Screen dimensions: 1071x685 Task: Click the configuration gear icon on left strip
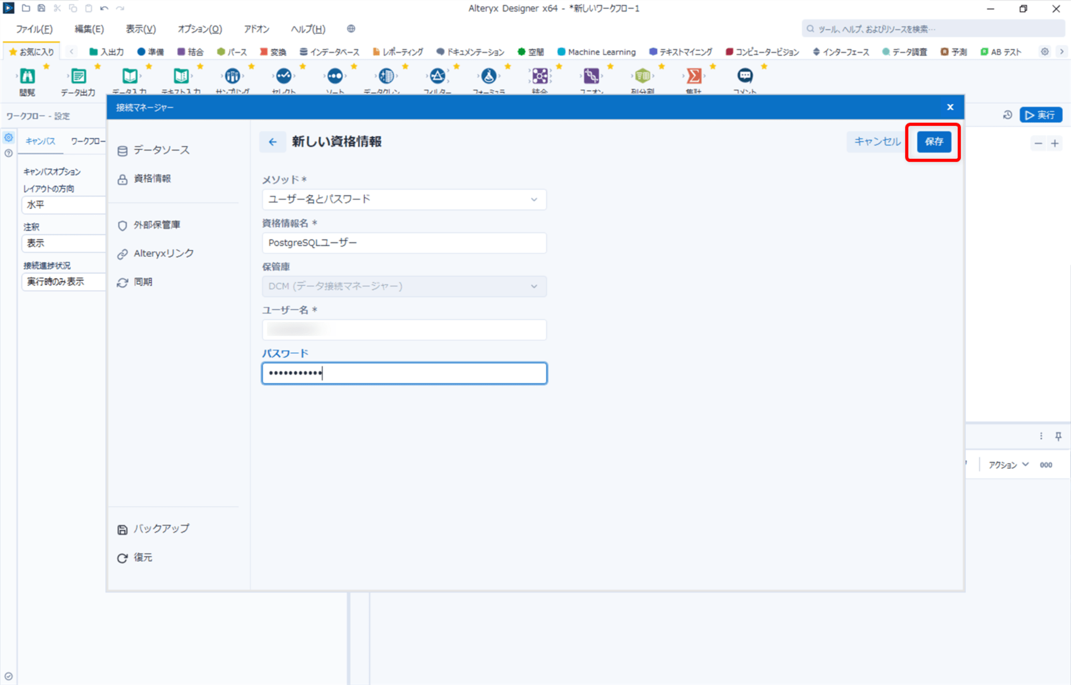coord(9,138)
